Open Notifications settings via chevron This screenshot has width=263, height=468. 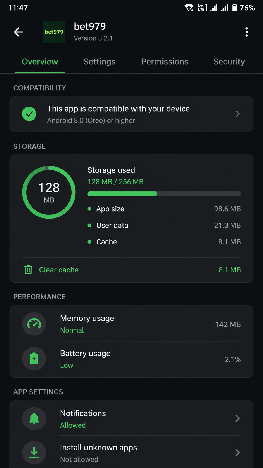(x=238, y=418)
